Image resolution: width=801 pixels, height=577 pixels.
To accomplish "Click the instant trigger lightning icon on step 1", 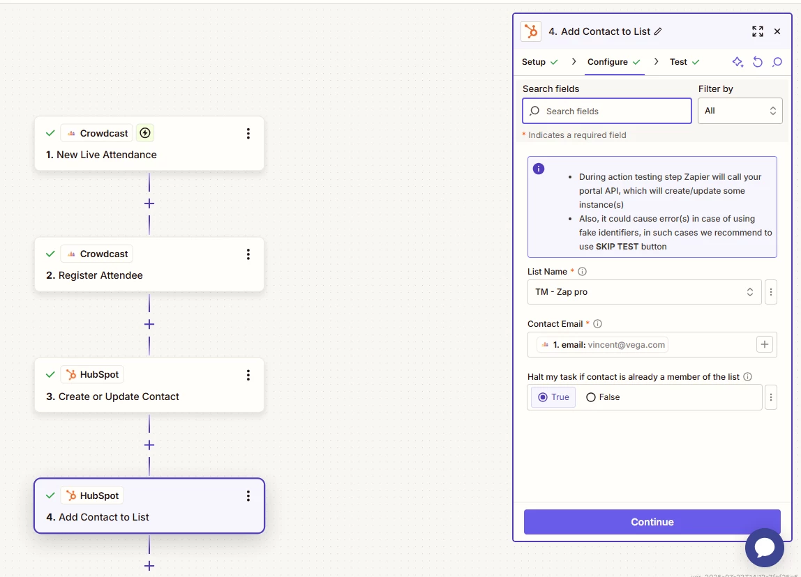I will point(145,133).
